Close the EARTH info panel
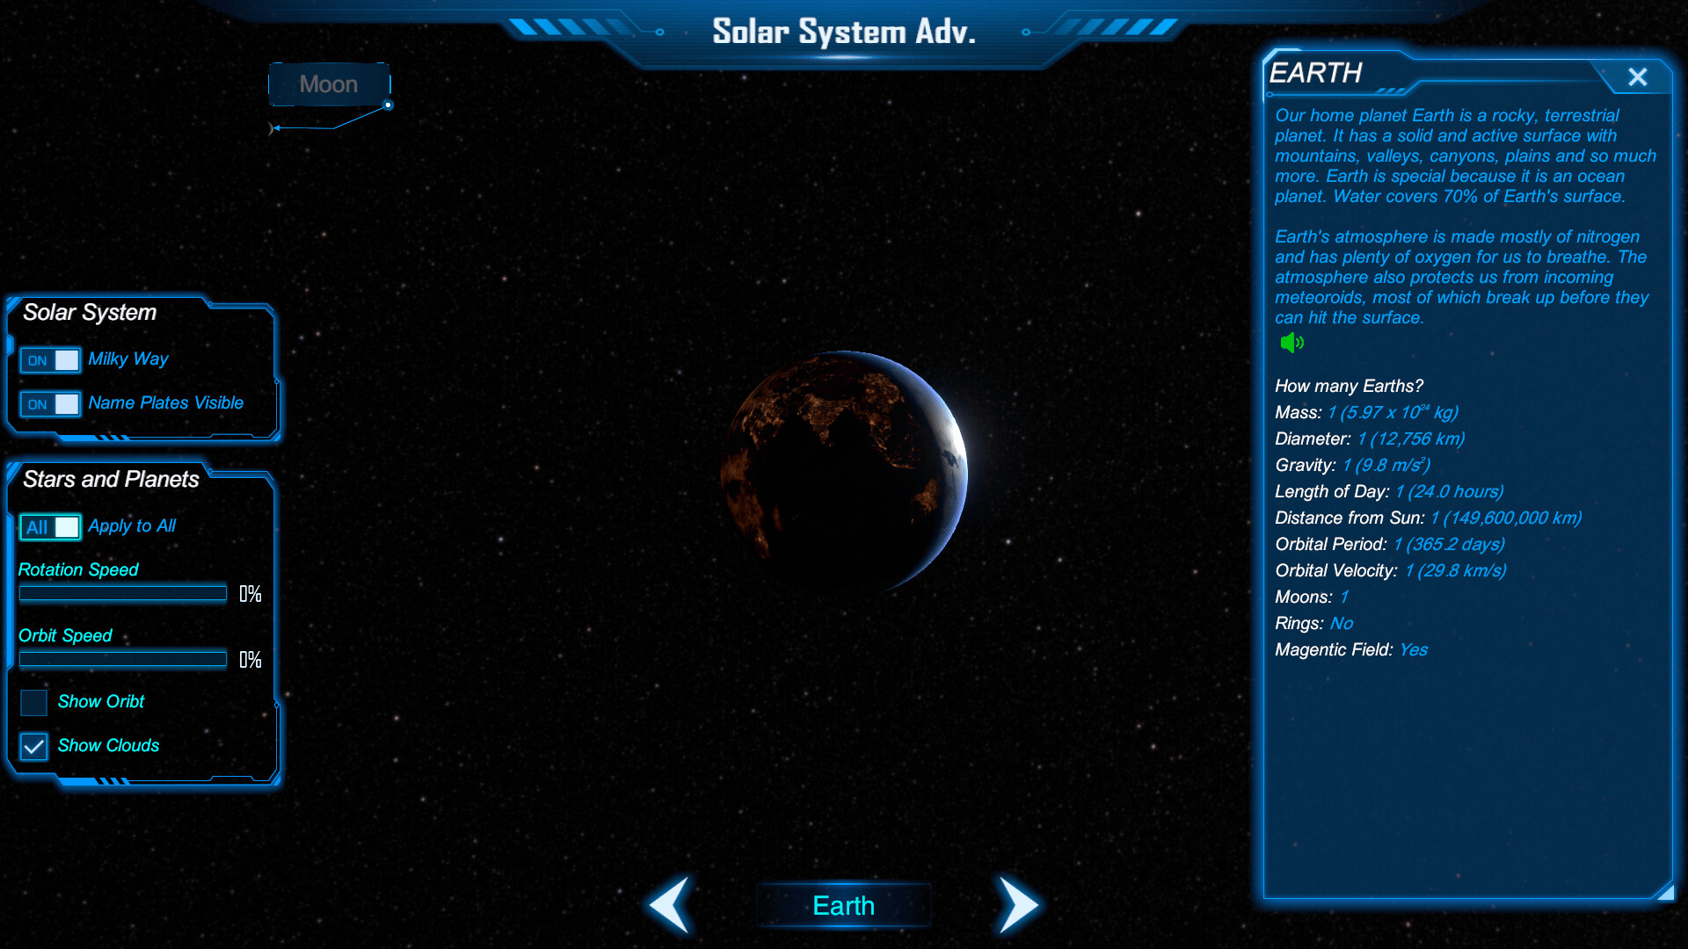The width and height of the screenshot is (1688, 949). 1637,77
